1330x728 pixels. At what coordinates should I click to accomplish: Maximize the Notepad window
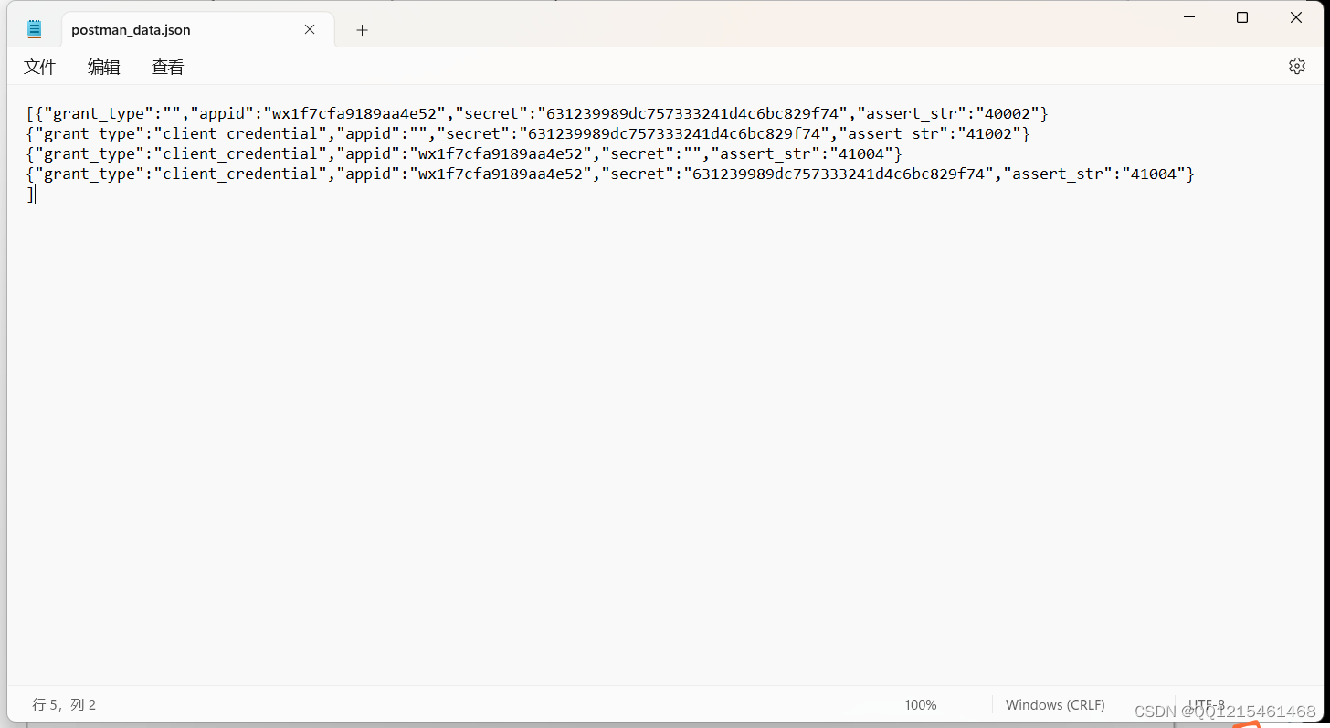tap(1242, 17)
